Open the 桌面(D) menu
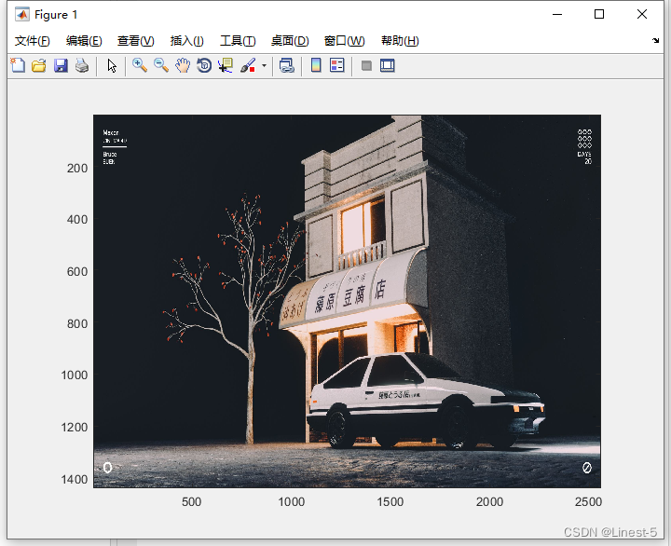The image size is (671, 546). [290, 41]
